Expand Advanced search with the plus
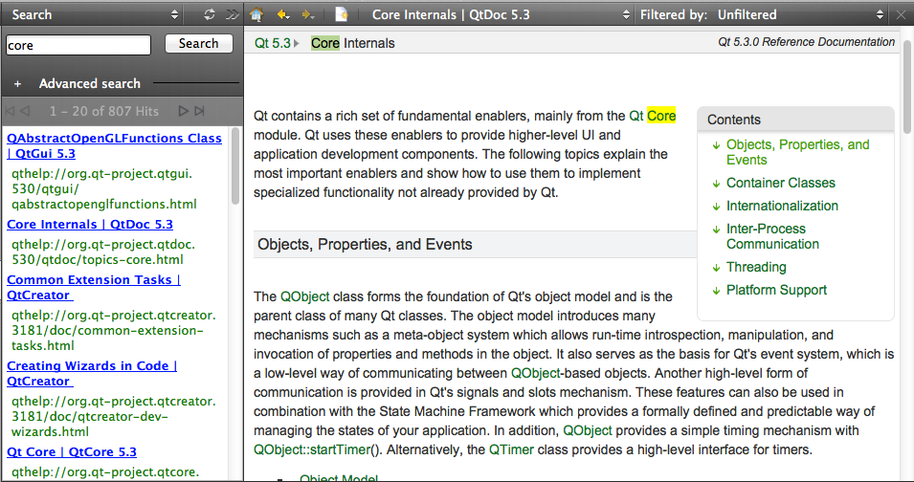914x482 pixels. [17, 83]
